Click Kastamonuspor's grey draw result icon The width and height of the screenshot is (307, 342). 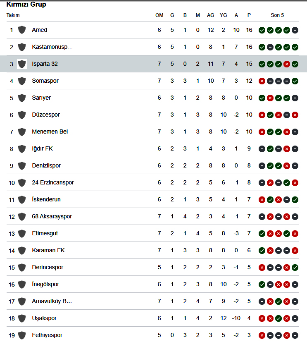(270, 47)
